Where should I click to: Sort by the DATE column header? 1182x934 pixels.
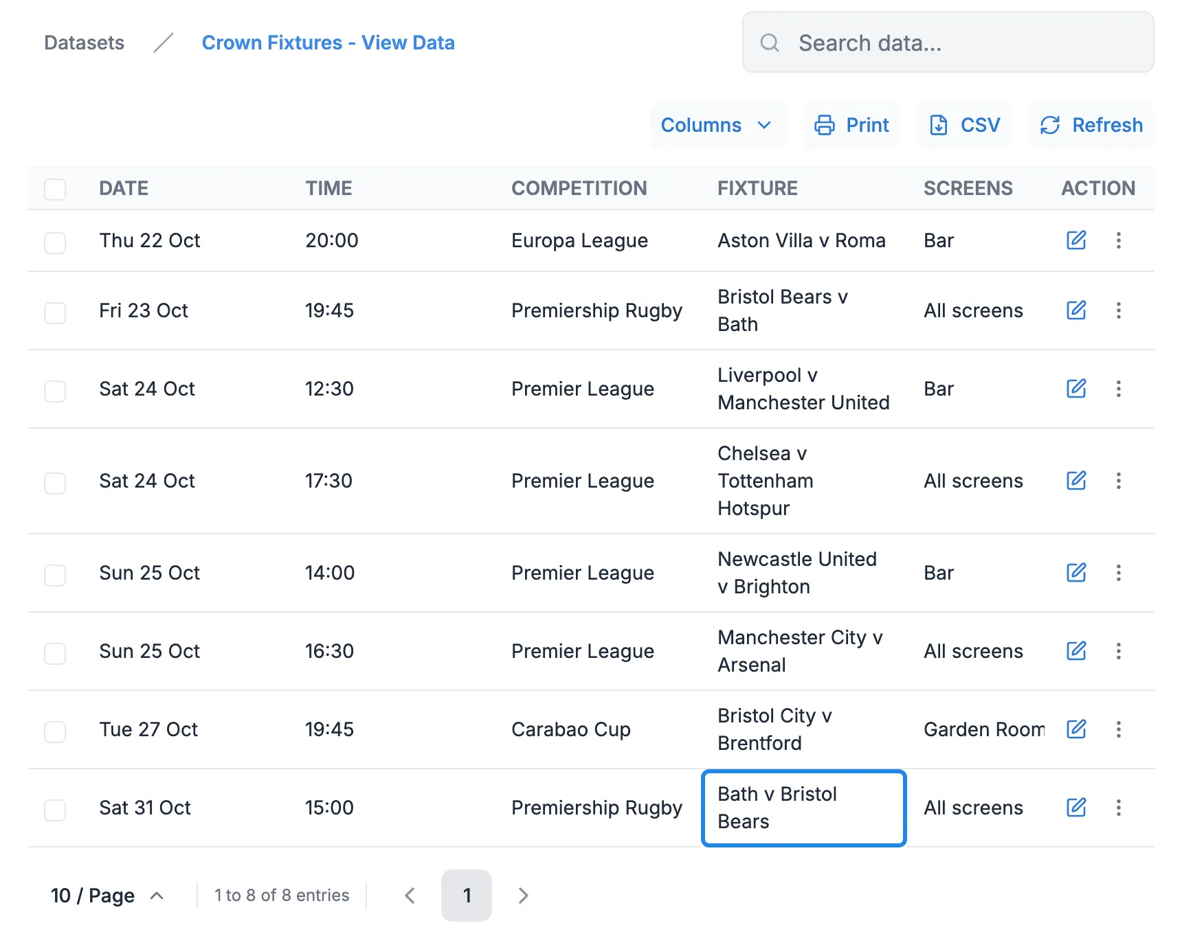(124, 188)
